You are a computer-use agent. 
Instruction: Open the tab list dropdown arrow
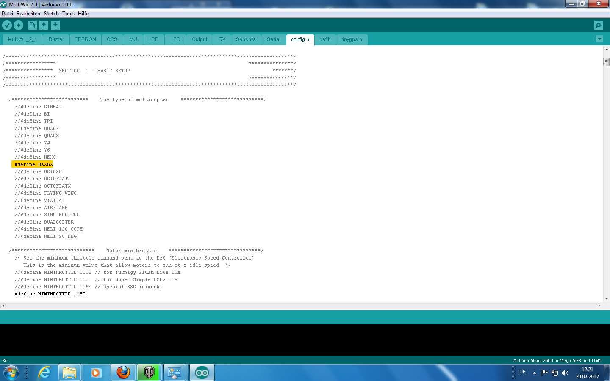(599, 39)
